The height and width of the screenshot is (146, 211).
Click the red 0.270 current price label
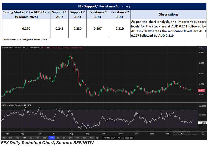[x=202, y=90]
